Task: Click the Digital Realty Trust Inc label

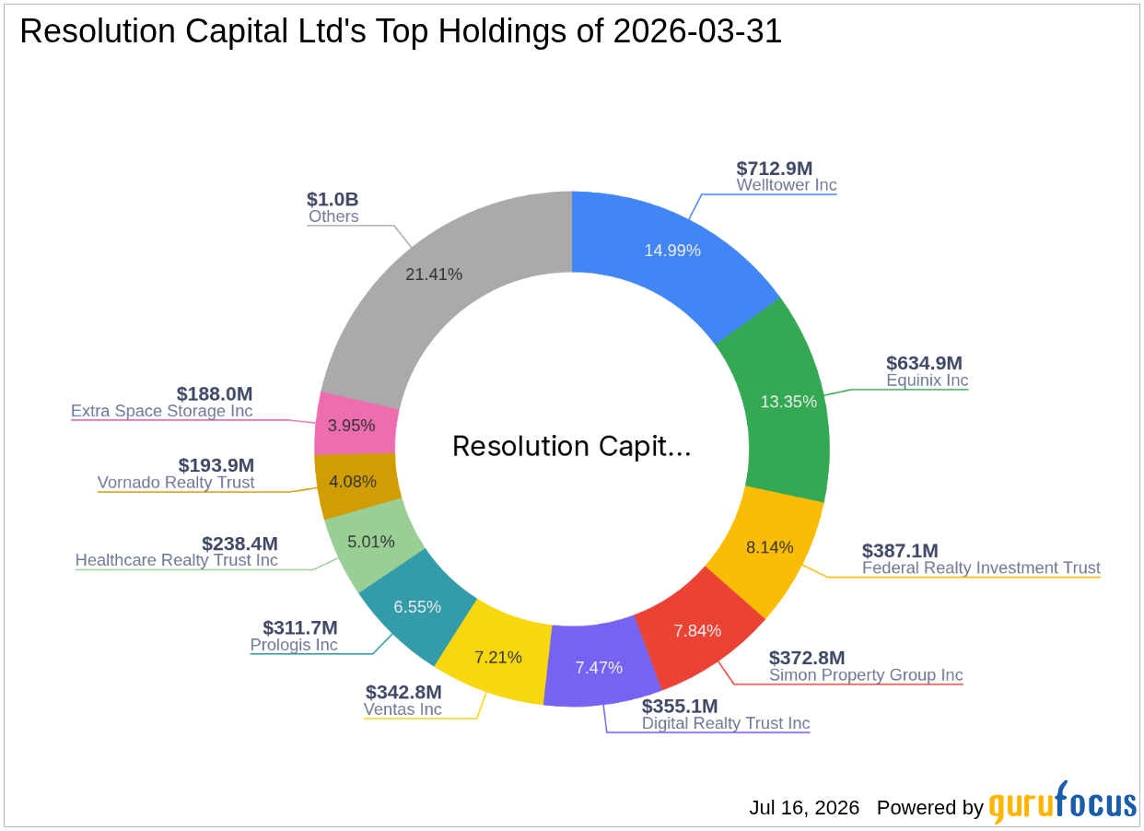Action: [x=726, y=723]
